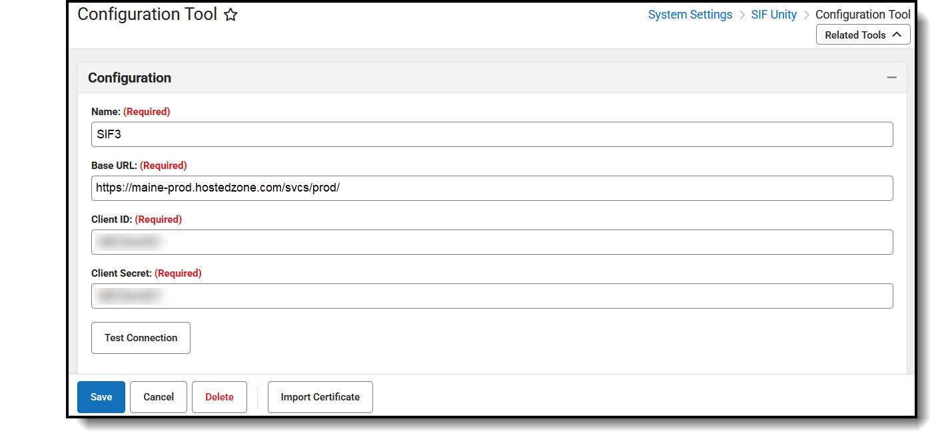Click the star icon to favorite Configuration Tool
The height and width of the screenshot is (441, 940).
click(230, 14)
